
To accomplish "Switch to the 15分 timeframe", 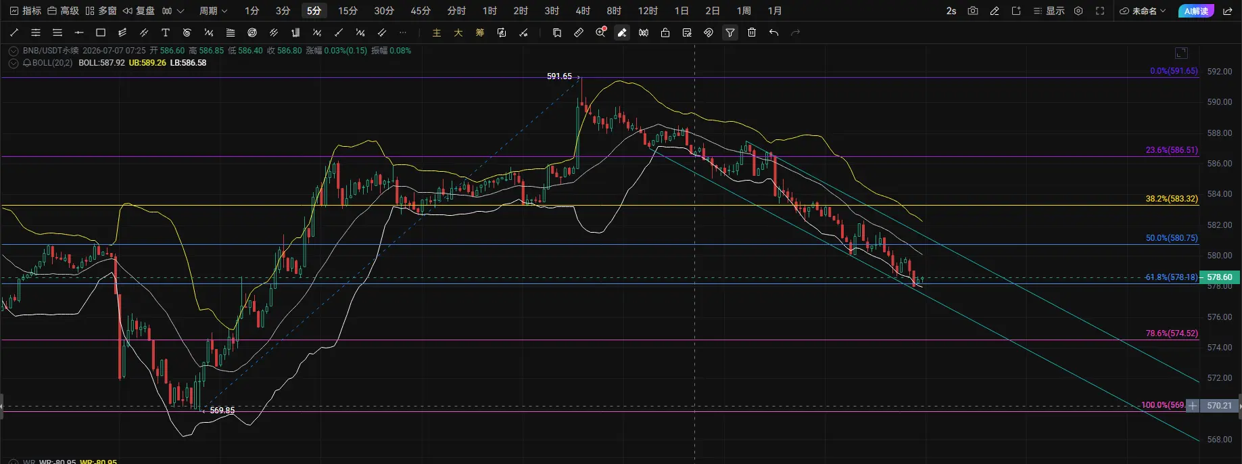I will (348, 11).
